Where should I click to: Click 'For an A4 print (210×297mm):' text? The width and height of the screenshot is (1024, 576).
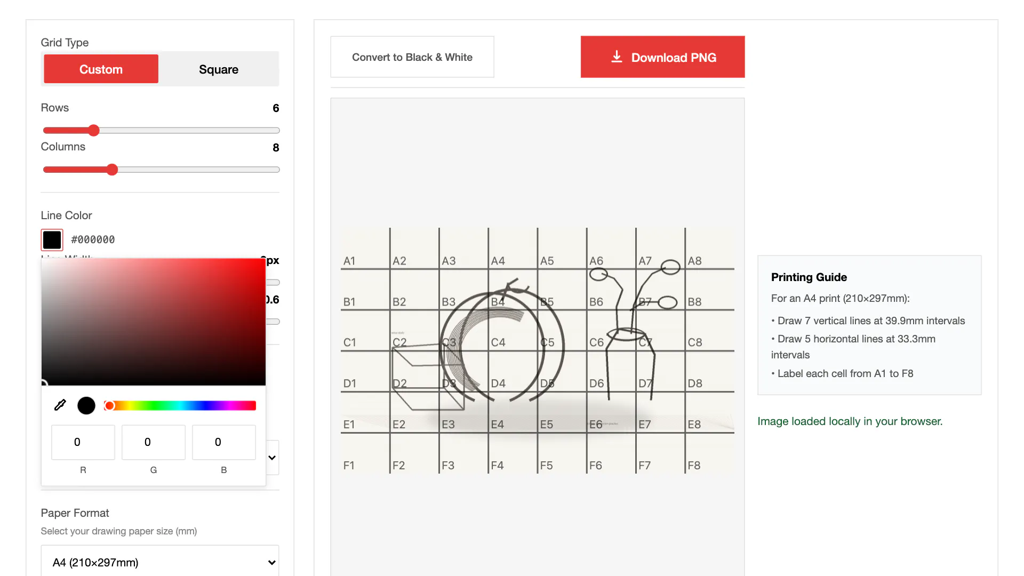coord(840,299)
